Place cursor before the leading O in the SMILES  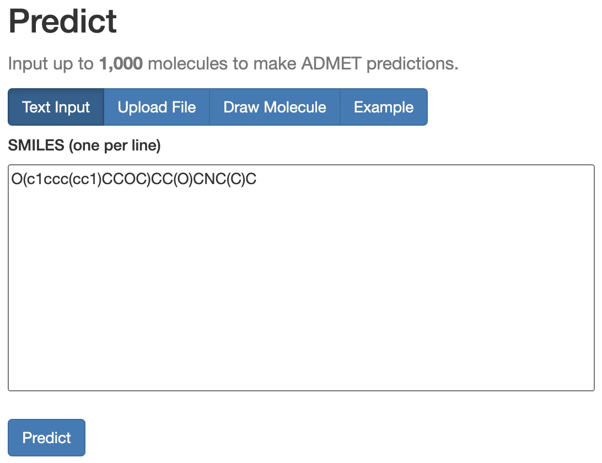[12, 179]
